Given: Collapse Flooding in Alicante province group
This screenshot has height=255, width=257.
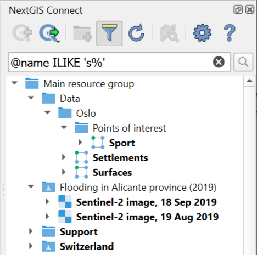Looking at the screenshot, I should click(x=31, y=186).
